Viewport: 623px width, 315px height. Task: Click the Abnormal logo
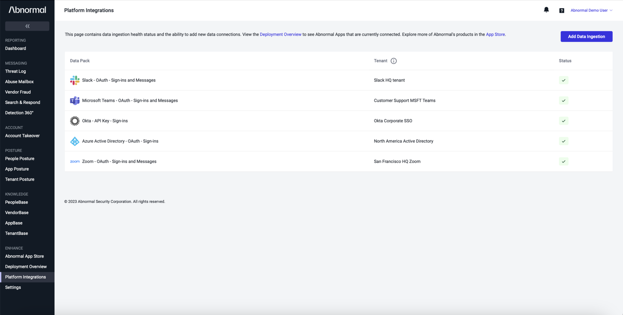(27, 10)
